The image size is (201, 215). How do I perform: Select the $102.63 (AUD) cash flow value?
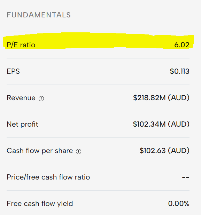click(164, 151)
